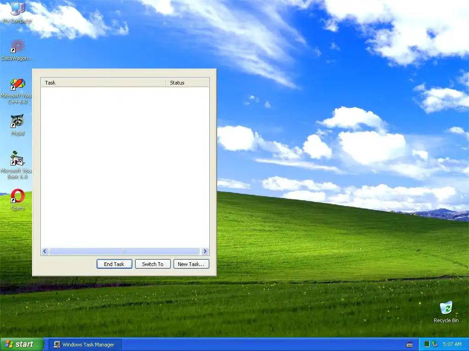
Task: Click the 5:07 AM system clock
Action: [x=452, y=344]
